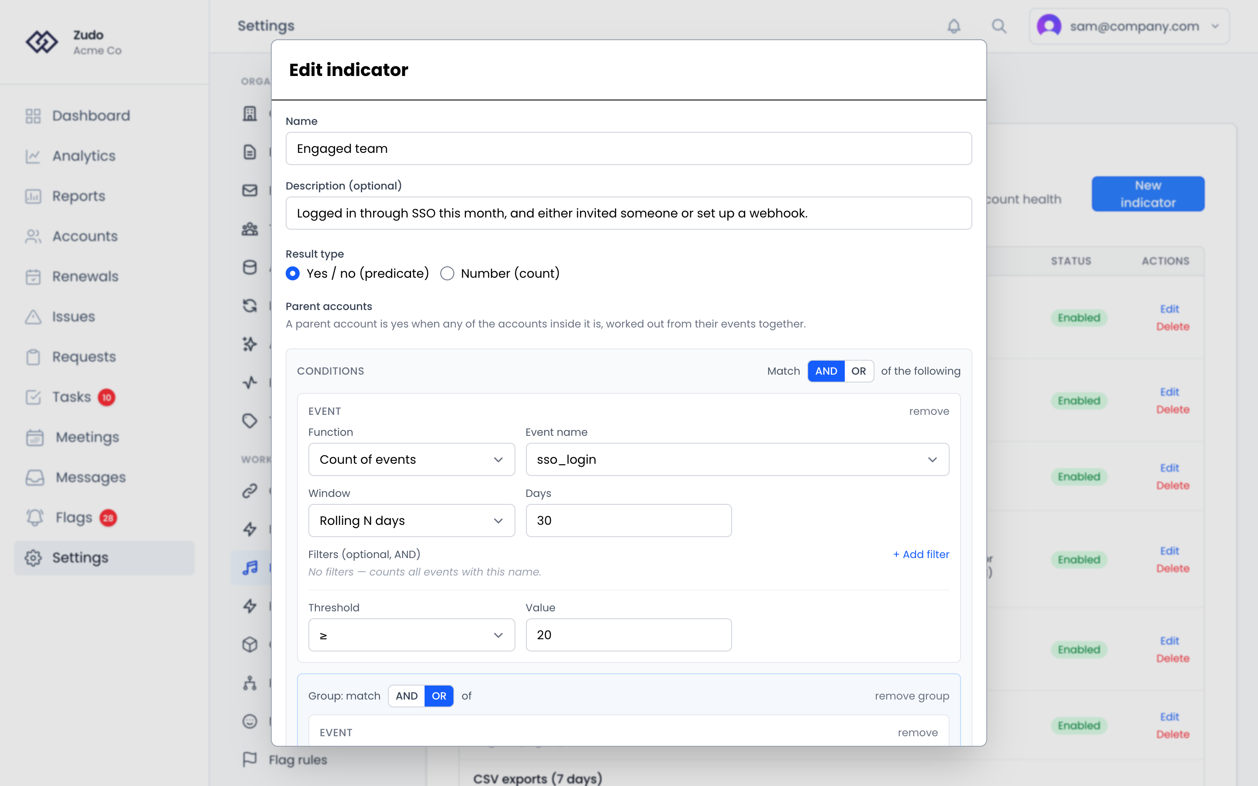Image resolution: width=1258 pixels, height=786 pixels.
Task: Click the database icon in settings sidebar
Action: (x=250, y=267)
